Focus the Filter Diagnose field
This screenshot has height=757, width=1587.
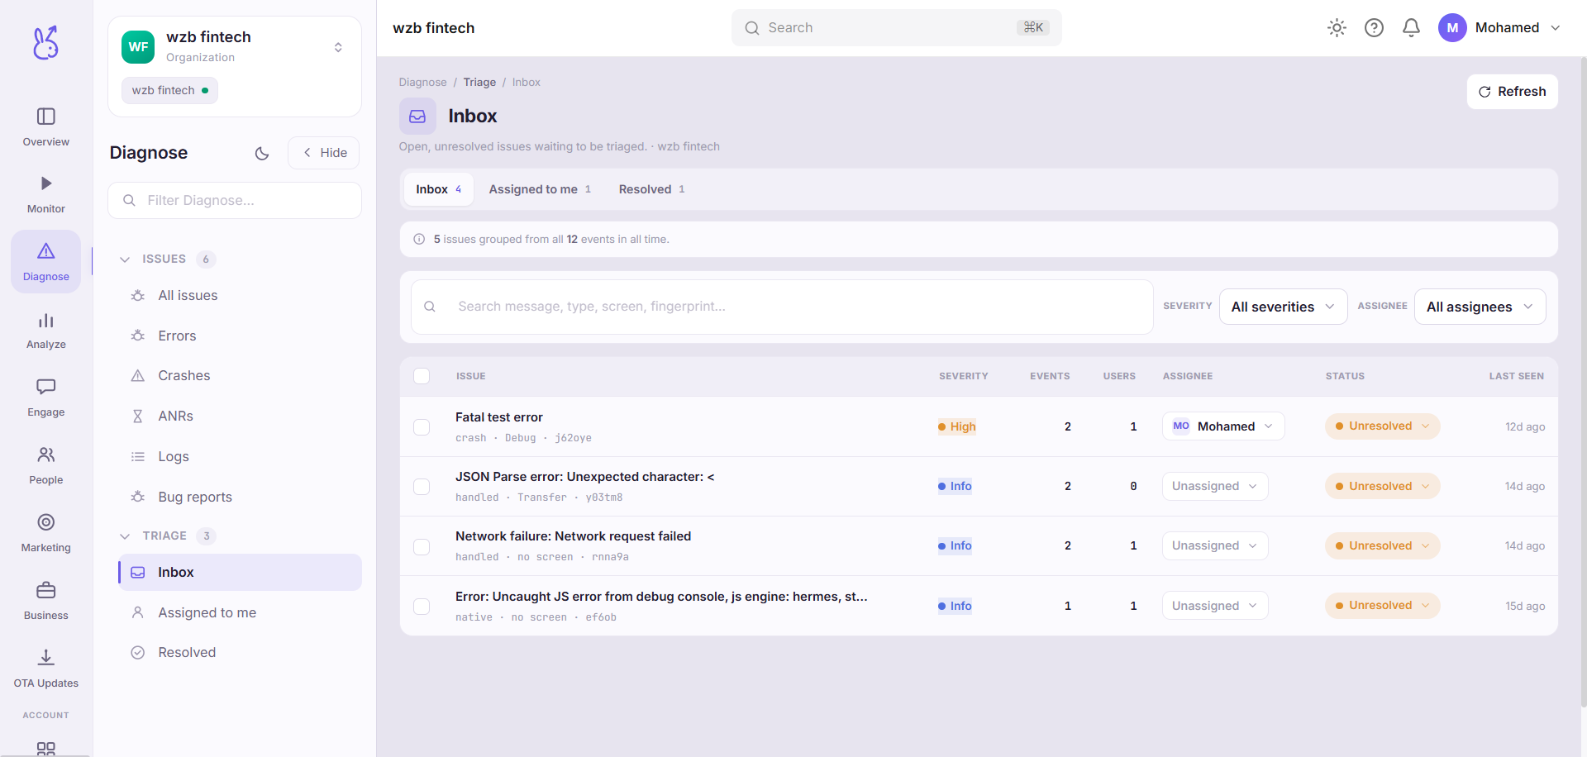tap(235, 201)
